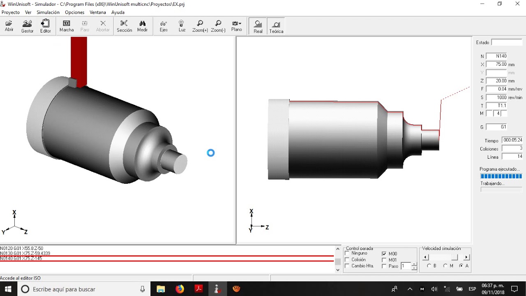The height and width of the screenshot is (296, 526).
Task: Click the Estado status field
Action: tap(507, 42)
